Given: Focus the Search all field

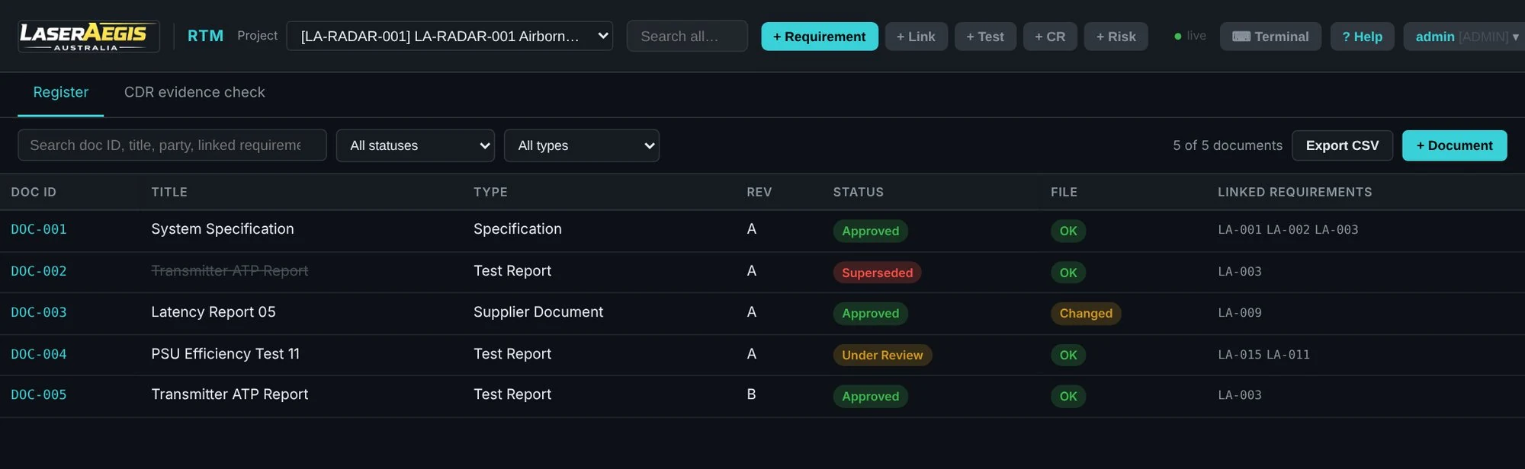Looking at the screenshot, I should click(687, 36).
